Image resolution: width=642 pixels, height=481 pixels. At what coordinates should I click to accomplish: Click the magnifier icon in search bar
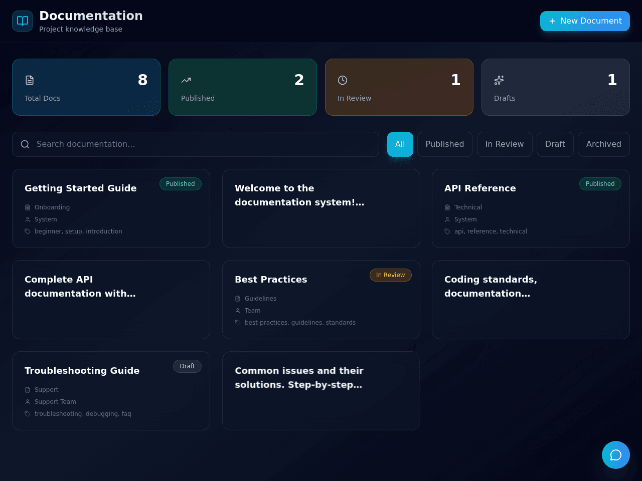(x=25, y=144)
